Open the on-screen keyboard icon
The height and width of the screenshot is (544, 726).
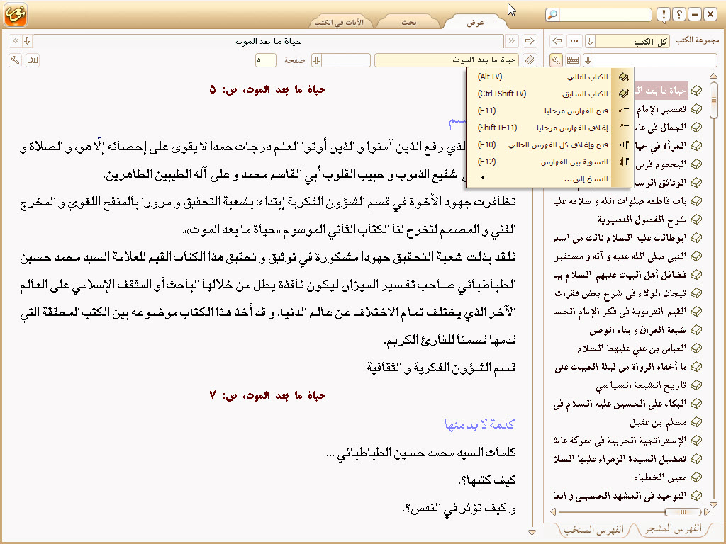click(x=573, y=59)
